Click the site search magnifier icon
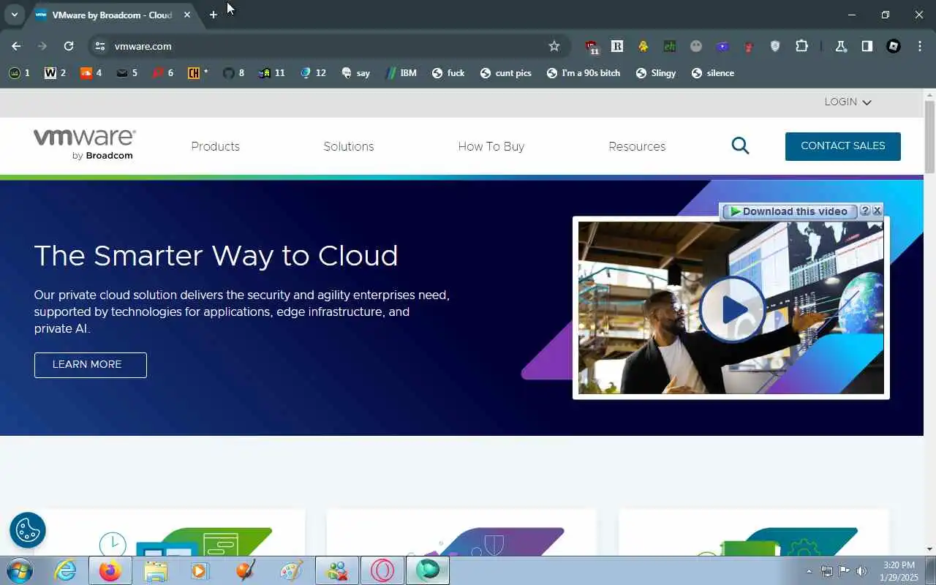The image size is (936, 585). click(x=740, y=146)
